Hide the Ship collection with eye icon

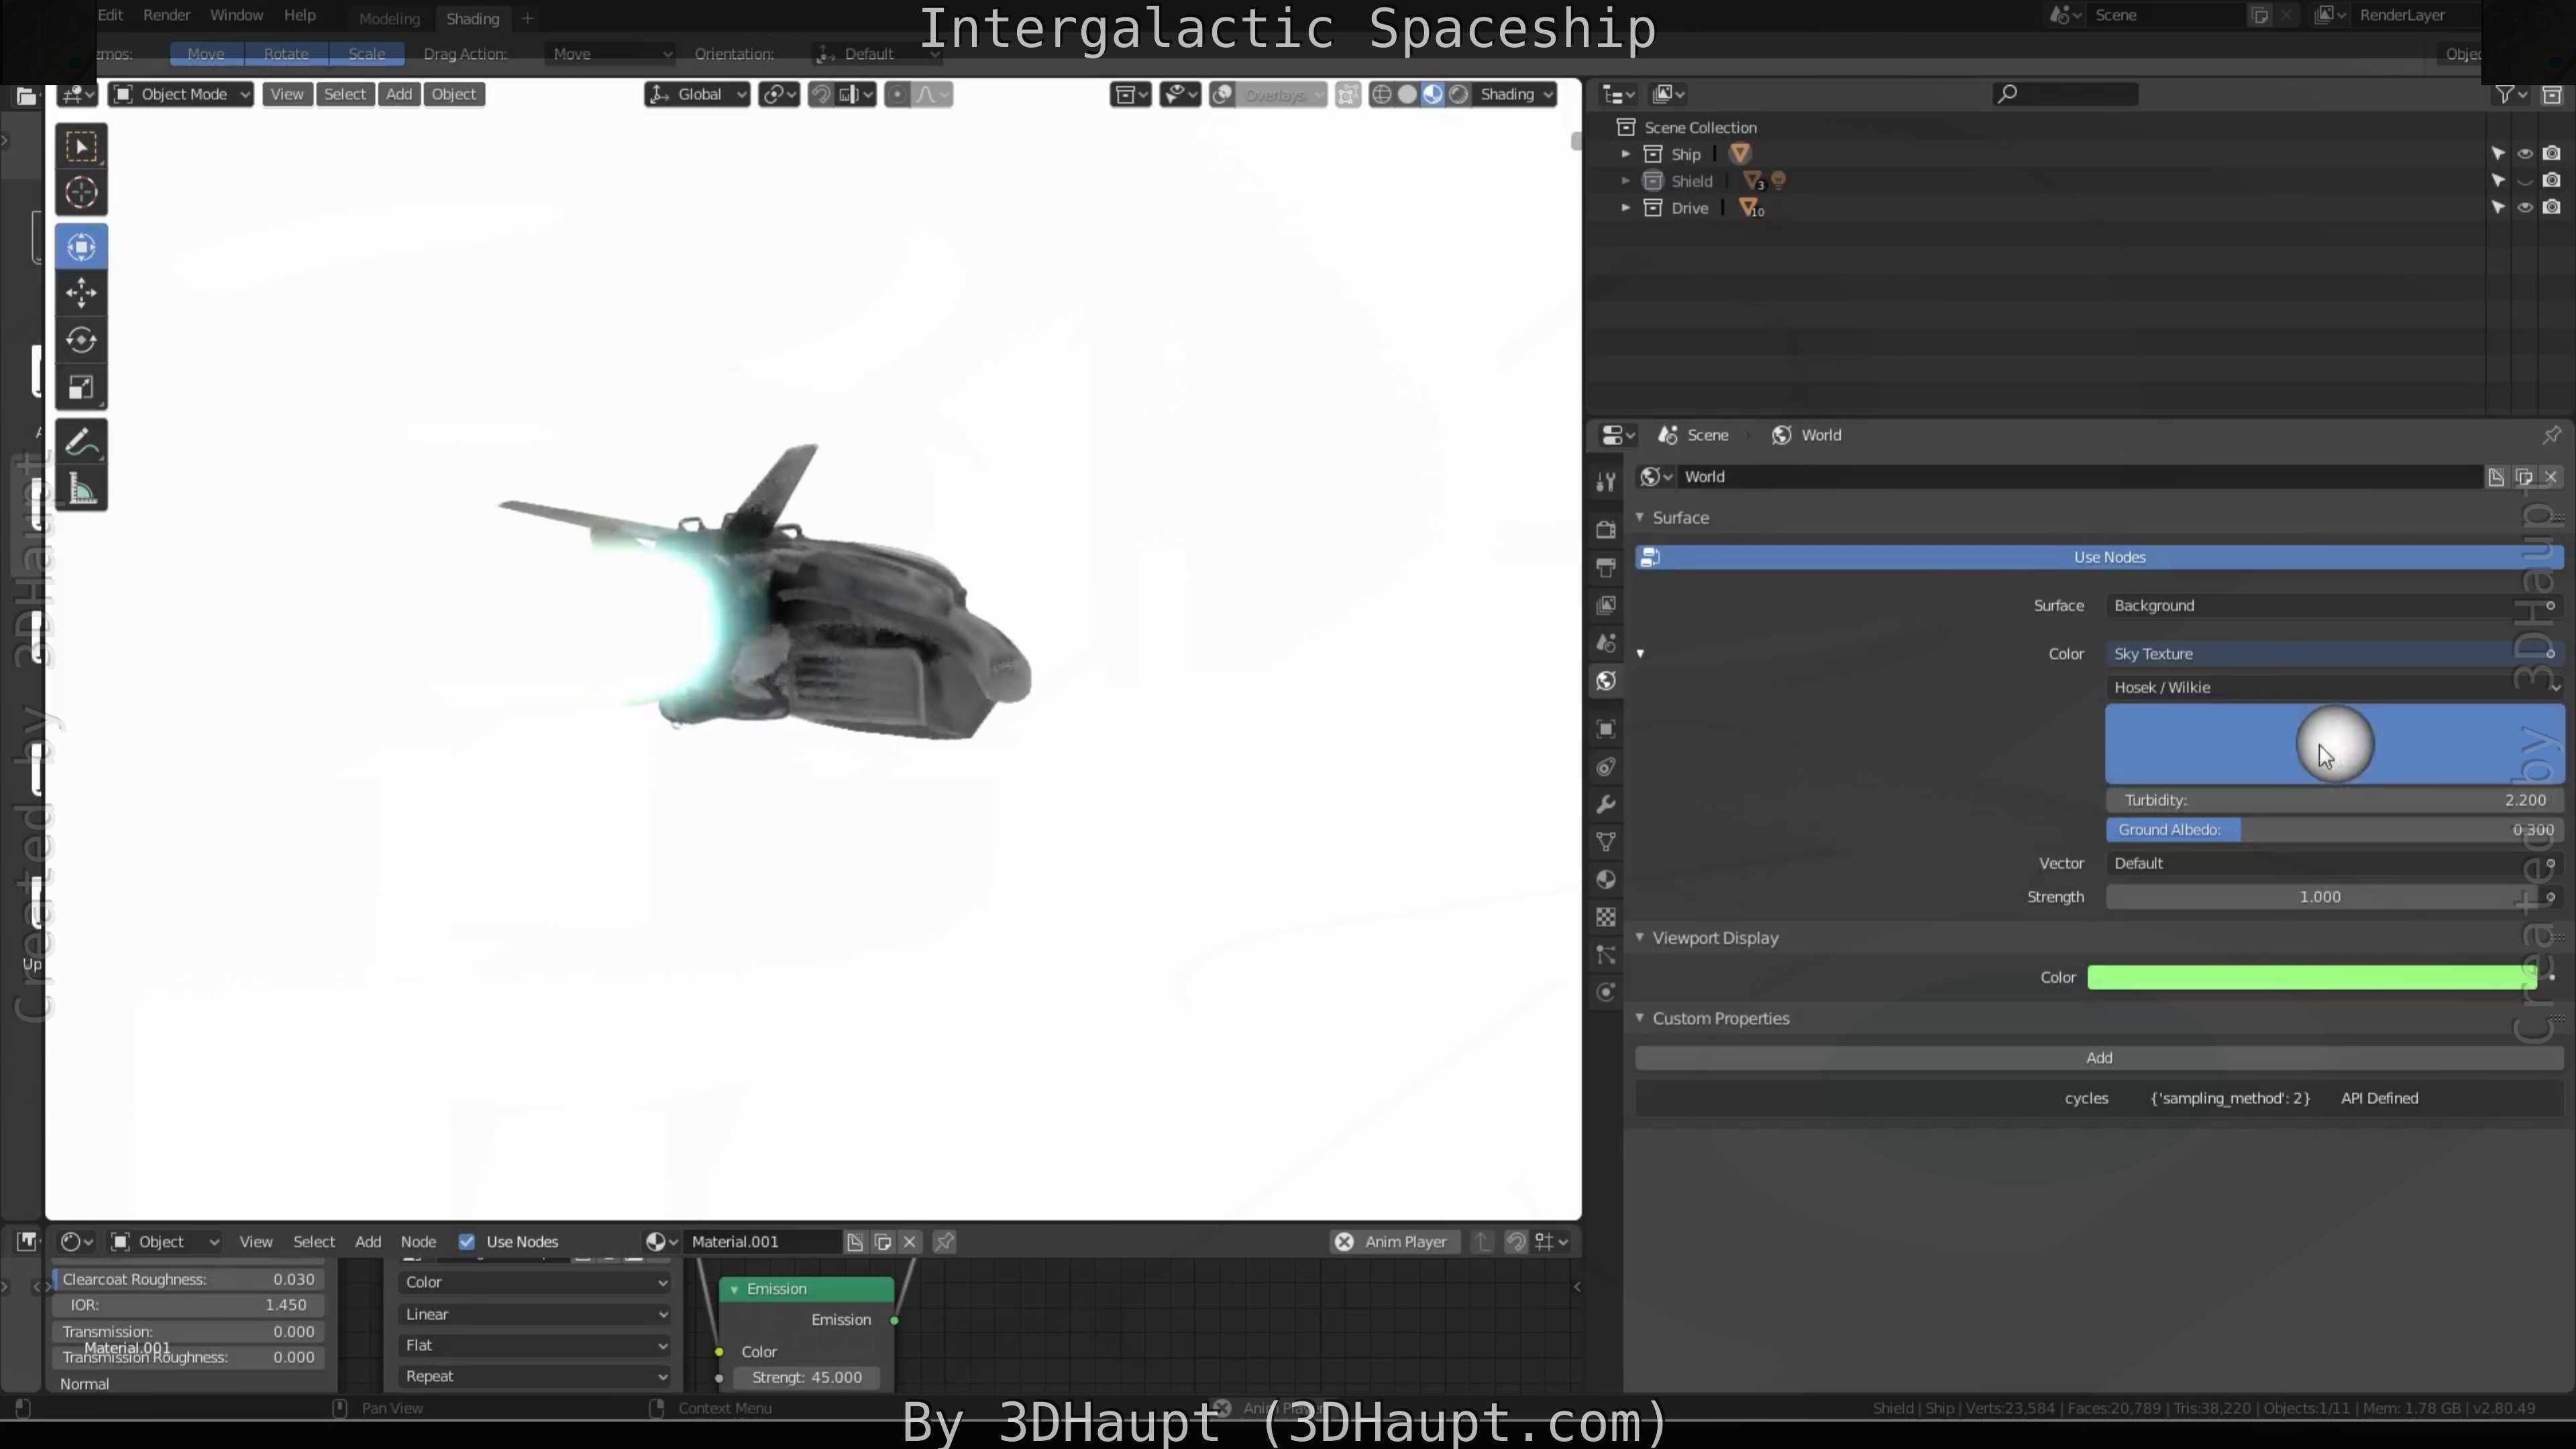tap(2525, 154)
